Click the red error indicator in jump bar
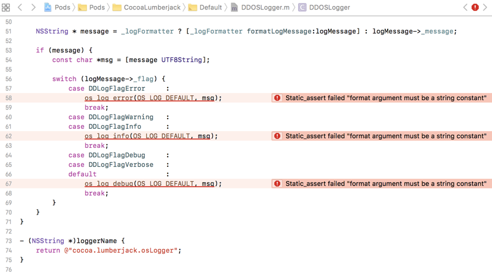 click(475, 7)
